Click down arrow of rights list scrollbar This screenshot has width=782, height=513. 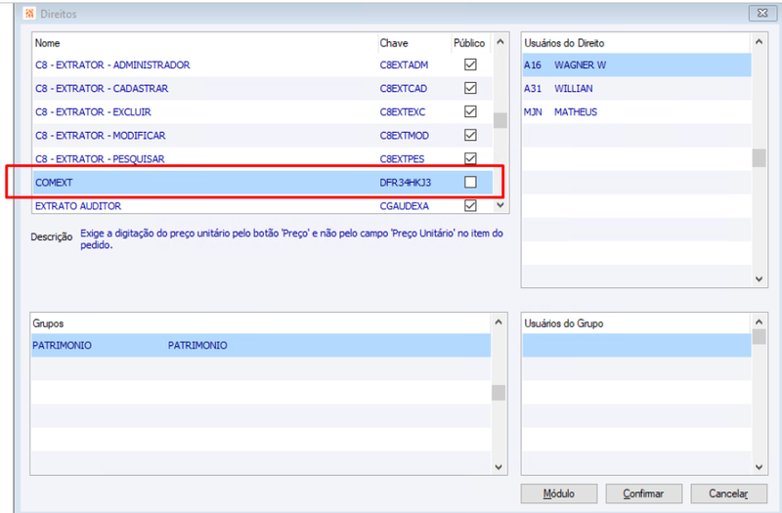tap(500, 205)
